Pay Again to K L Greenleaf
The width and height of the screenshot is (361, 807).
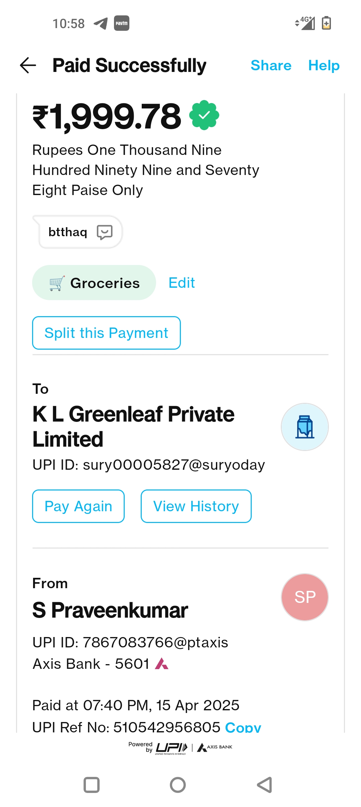coord(78,506)
